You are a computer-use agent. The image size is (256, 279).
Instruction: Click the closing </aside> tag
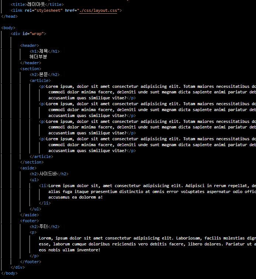point(30,215)
